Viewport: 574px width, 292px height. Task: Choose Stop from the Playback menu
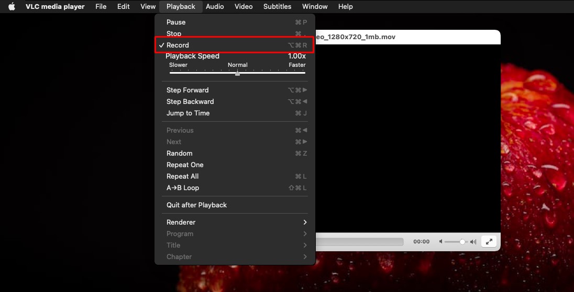pos(235,33)
